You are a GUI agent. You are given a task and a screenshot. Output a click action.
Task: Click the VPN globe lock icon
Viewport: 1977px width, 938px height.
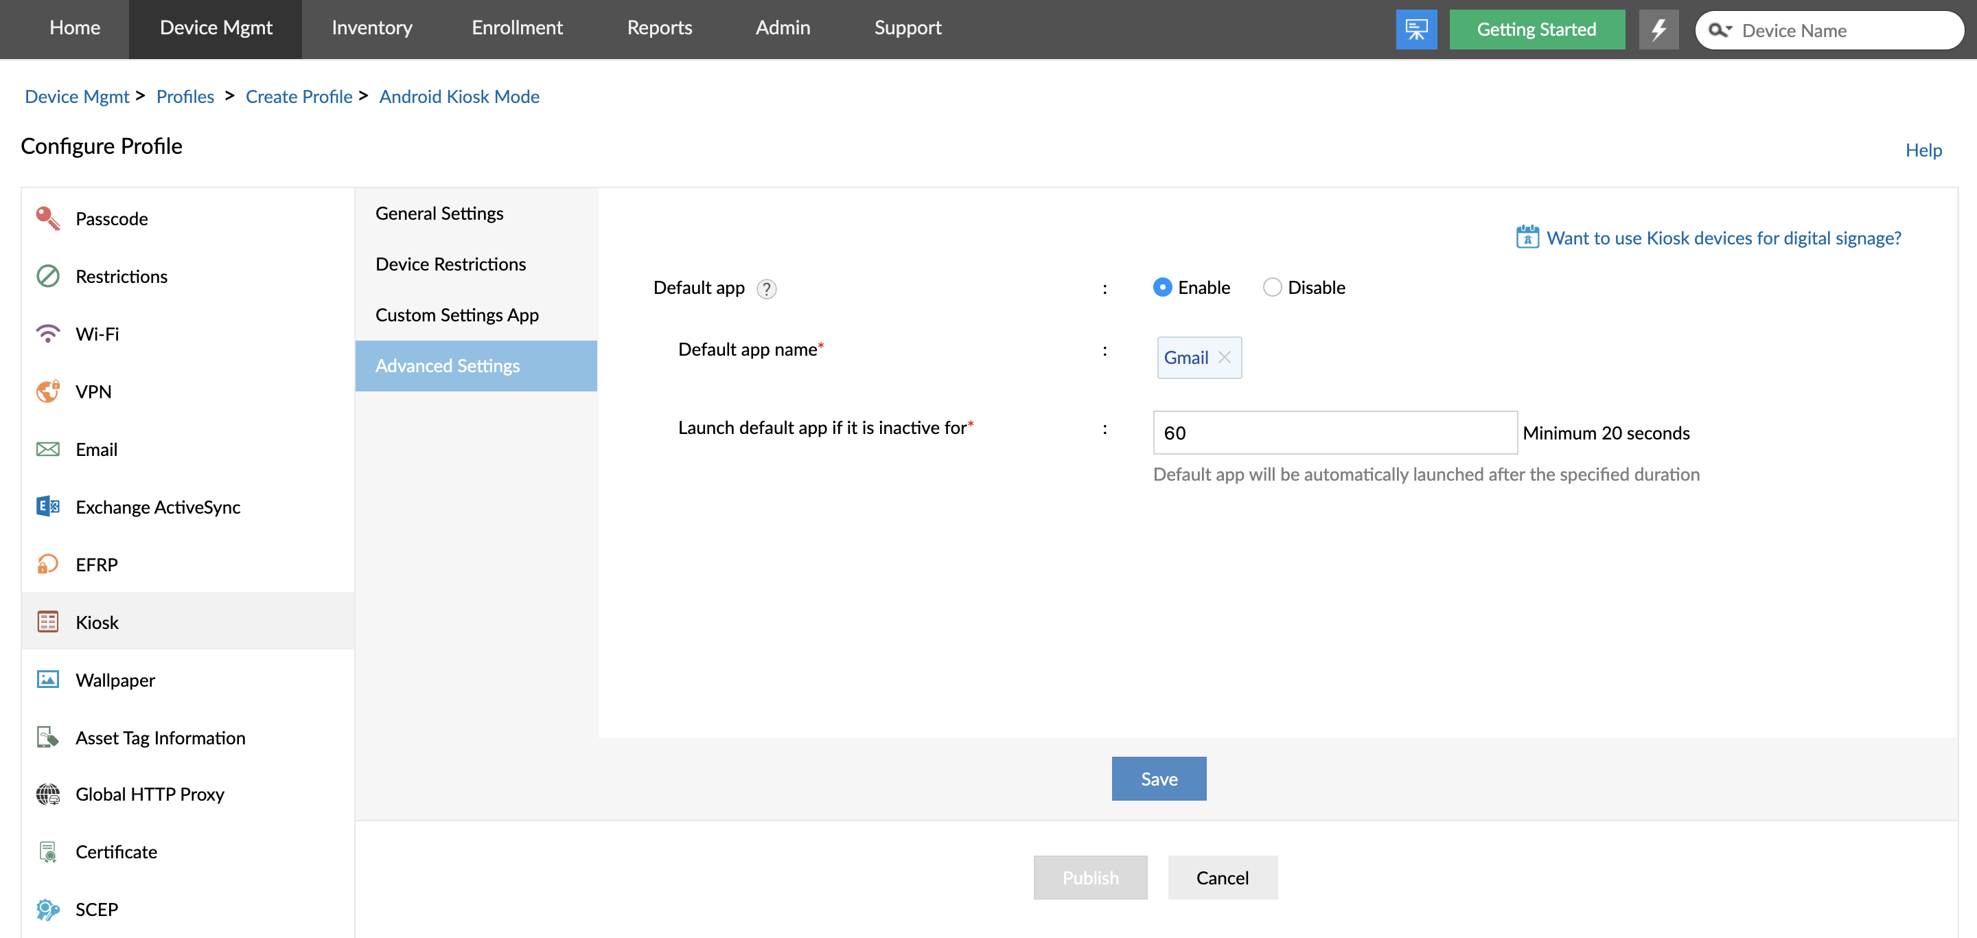point(47,391)
